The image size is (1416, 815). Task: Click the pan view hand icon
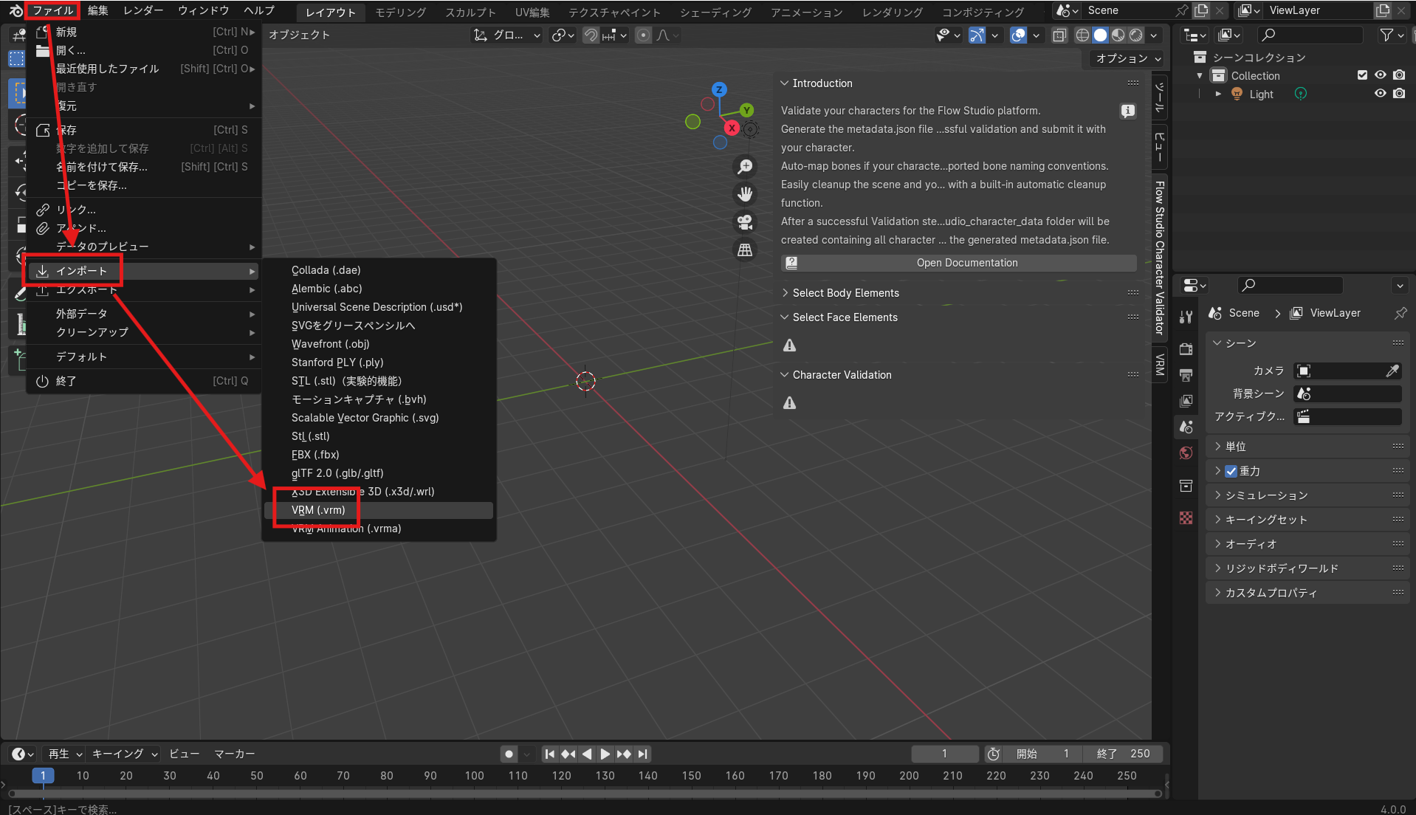pos(745,194)
